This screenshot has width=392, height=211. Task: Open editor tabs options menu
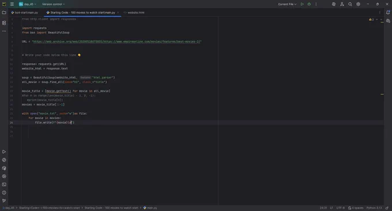coord(379,13)
